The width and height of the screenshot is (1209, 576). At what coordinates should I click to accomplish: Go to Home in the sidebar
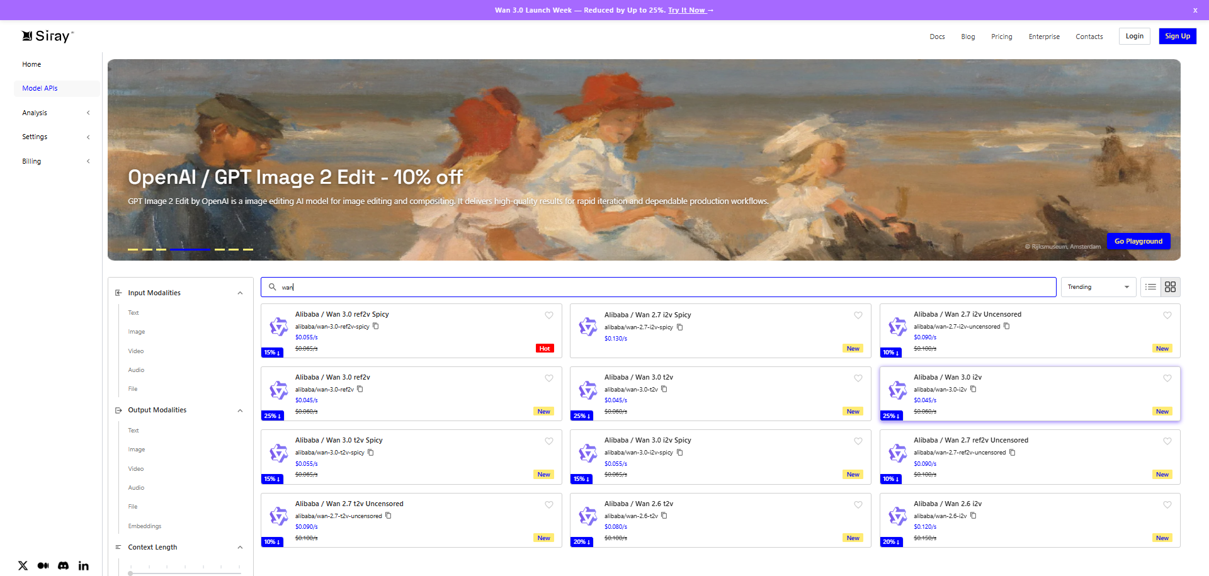pos(31,64)
